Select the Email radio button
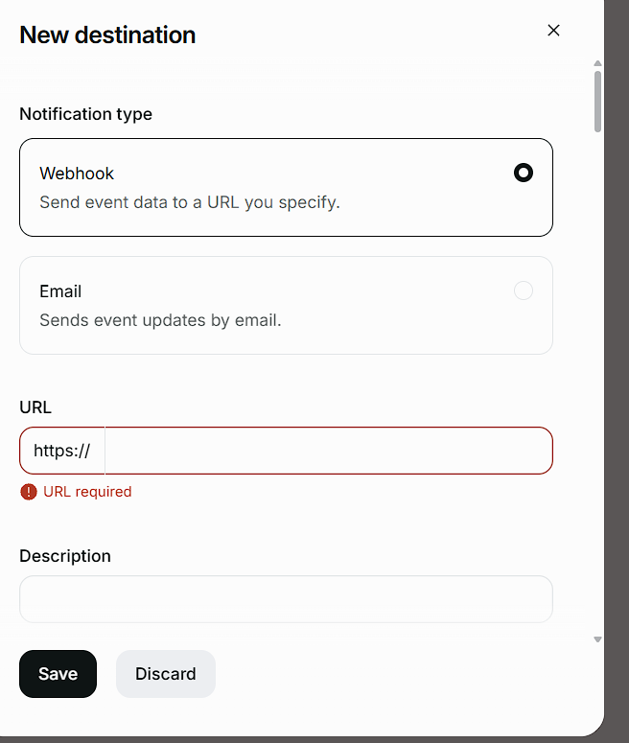The image size is (629, 743). pyautogui.click(x=524, y=290)
